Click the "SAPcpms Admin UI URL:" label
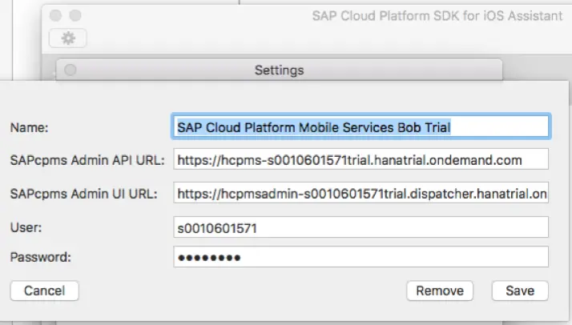572x325 pixels. point(86,194)
